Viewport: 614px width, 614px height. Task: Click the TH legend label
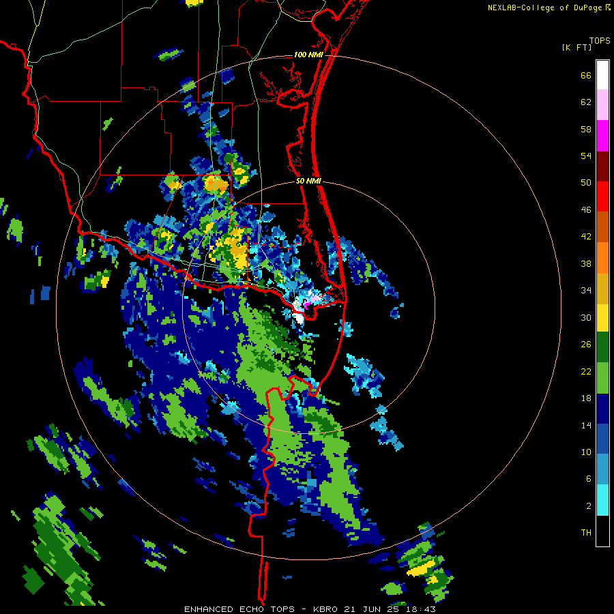pyautogui.click(x=586, y=532)
